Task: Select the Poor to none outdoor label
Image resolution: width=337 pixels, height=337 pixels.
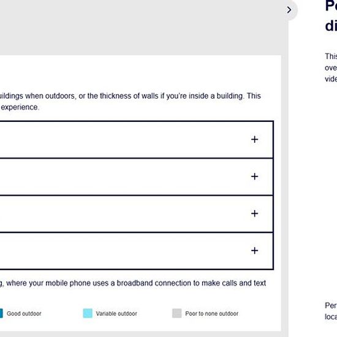Action: pyautogui.click(x=212, y=314)
